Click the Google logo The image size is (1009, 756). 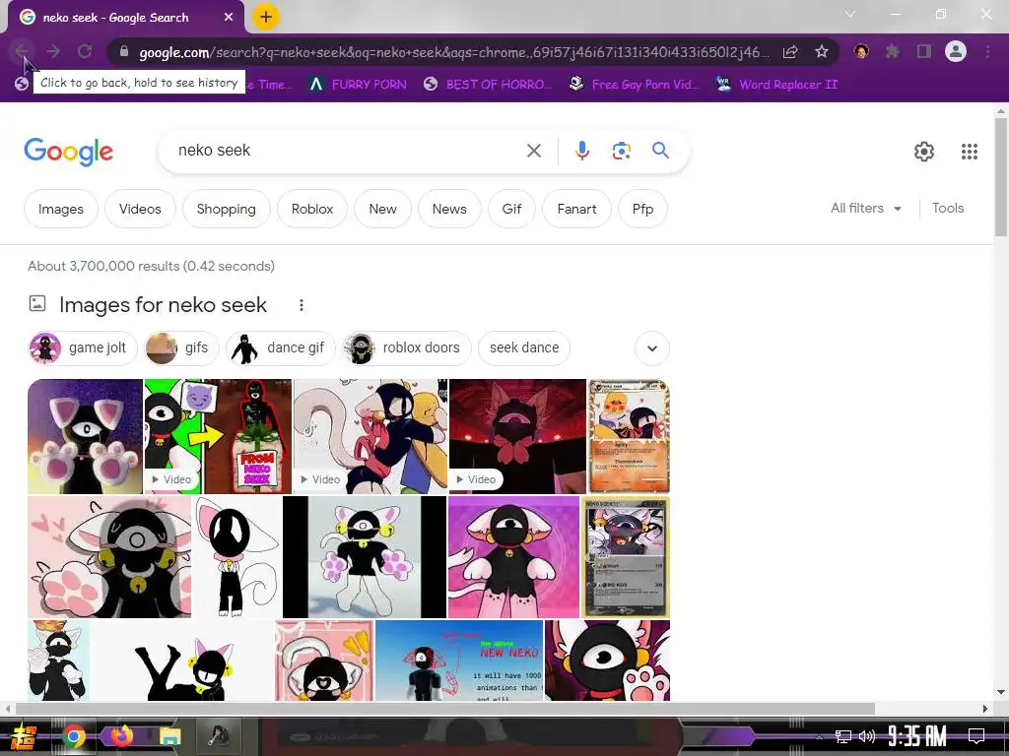tap(68, 152)
